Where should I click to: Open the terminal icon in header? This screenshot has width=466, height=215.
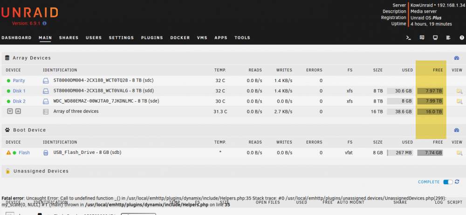tap(409, 38)
